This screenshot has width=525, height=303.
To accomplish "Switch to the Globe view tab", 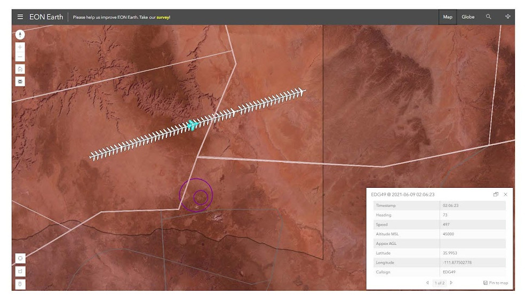I will coord(468,17).
